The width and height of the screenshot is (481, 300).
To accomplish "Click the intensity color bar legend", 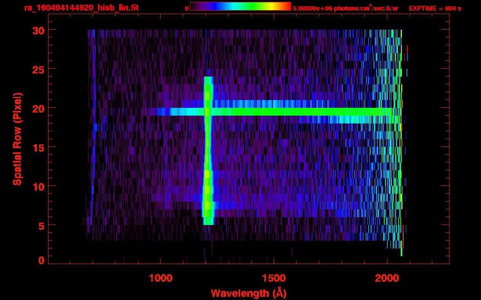I will [x=240, y=6].
